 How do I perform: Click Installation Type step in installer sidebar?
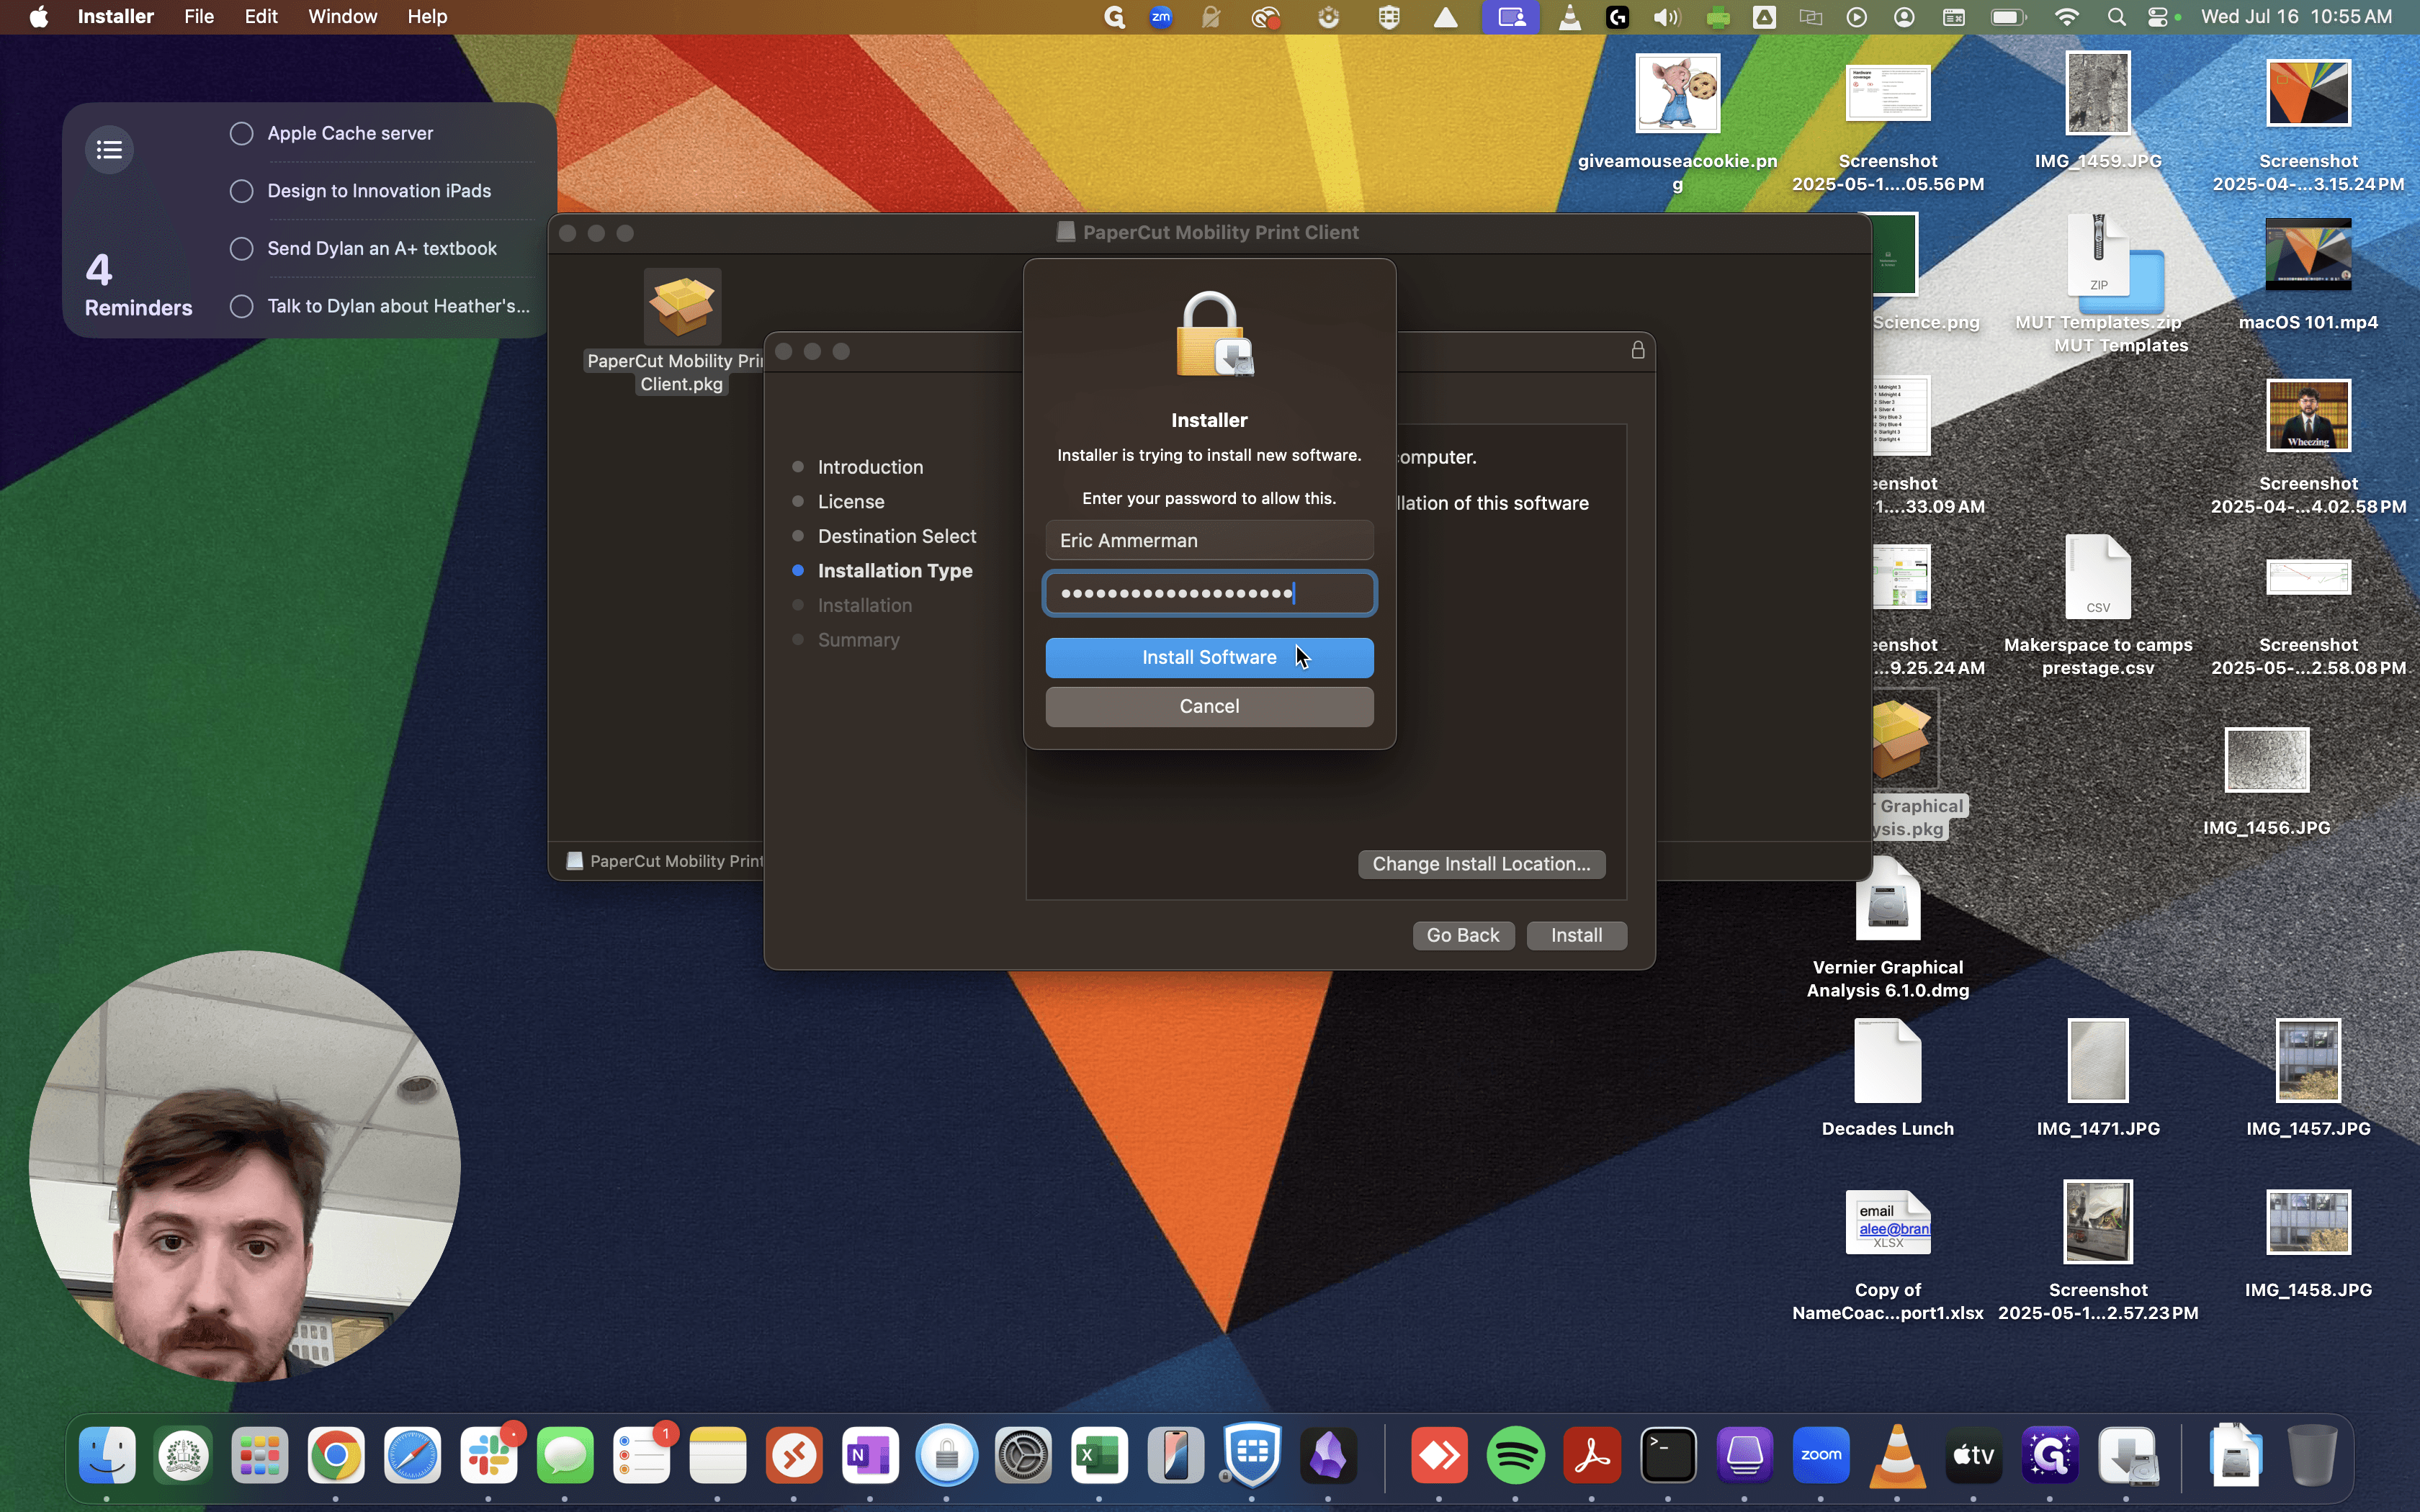click(895, 571)
